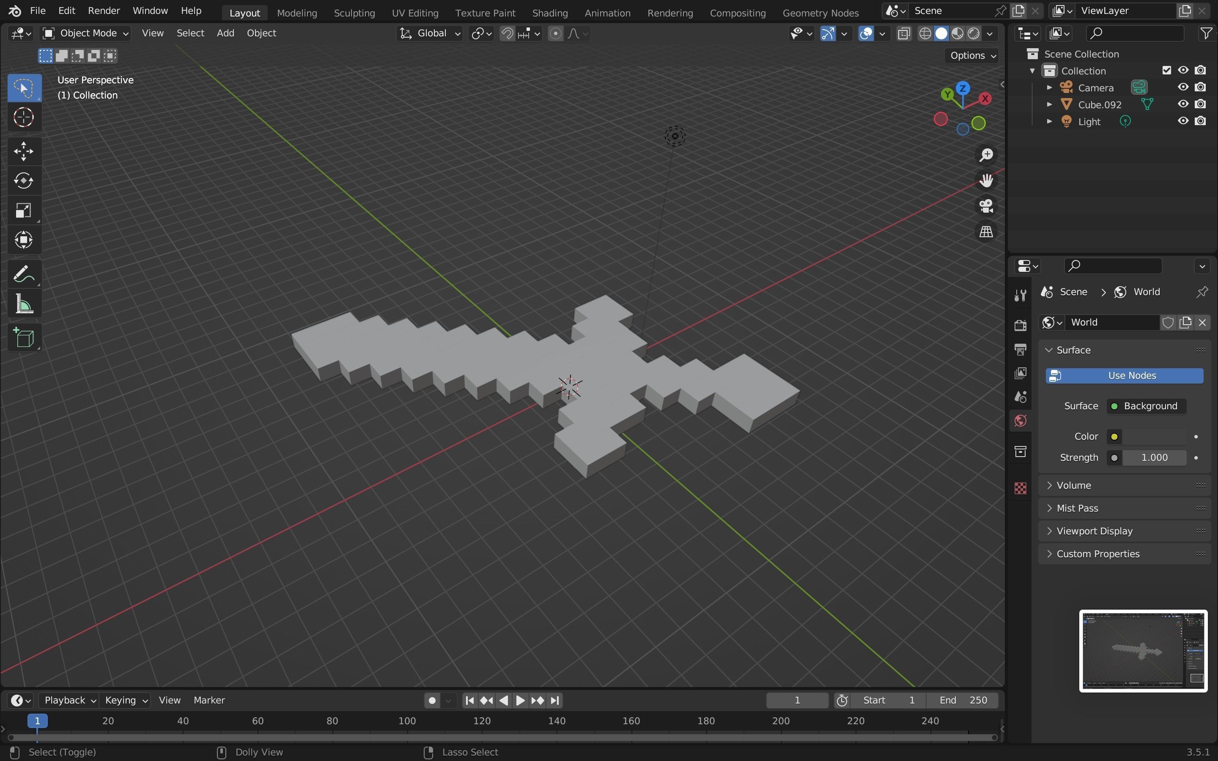Open the Render menu
Image resolution: width=1218 pixels, height=761 pixels.
pos(104,11)
